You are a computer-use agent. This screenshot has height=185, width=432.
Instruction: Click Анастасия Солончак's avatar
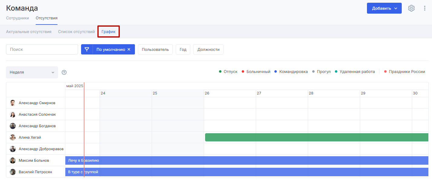point(13,114)
